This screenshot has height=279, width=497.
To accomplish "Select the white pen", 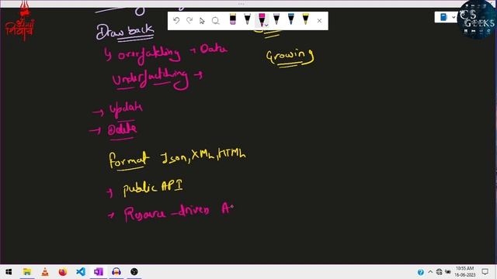I will point(247,19).
